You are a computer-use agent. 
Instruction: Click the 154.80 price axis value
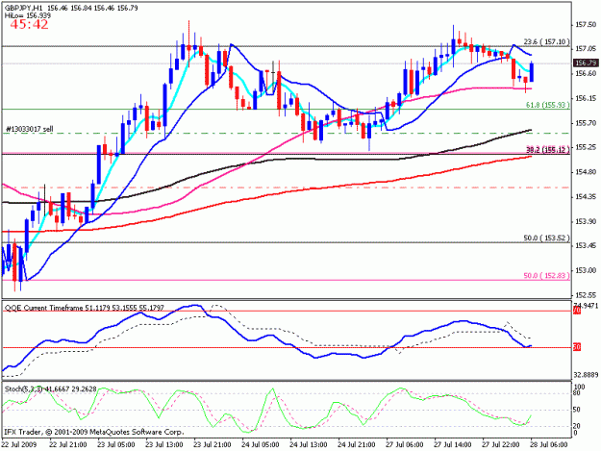(x=586, y=172)
